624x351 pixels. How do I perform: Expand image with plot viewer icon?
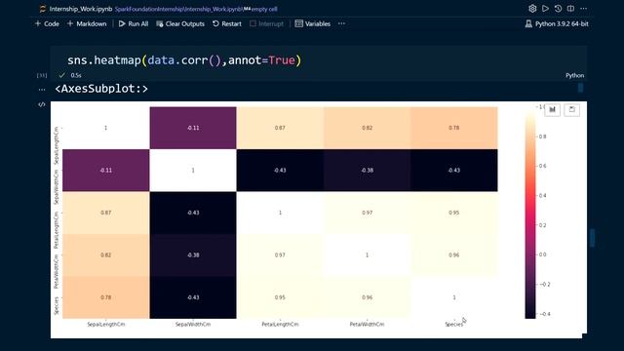pyautogui.click(x=553, y=110)
